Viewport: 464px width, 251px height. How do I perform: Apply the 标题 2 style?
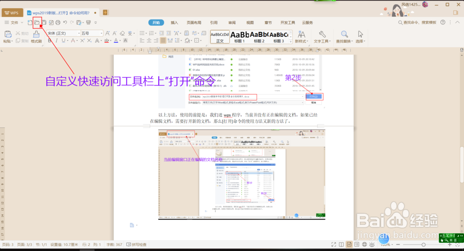click(259, 37)
